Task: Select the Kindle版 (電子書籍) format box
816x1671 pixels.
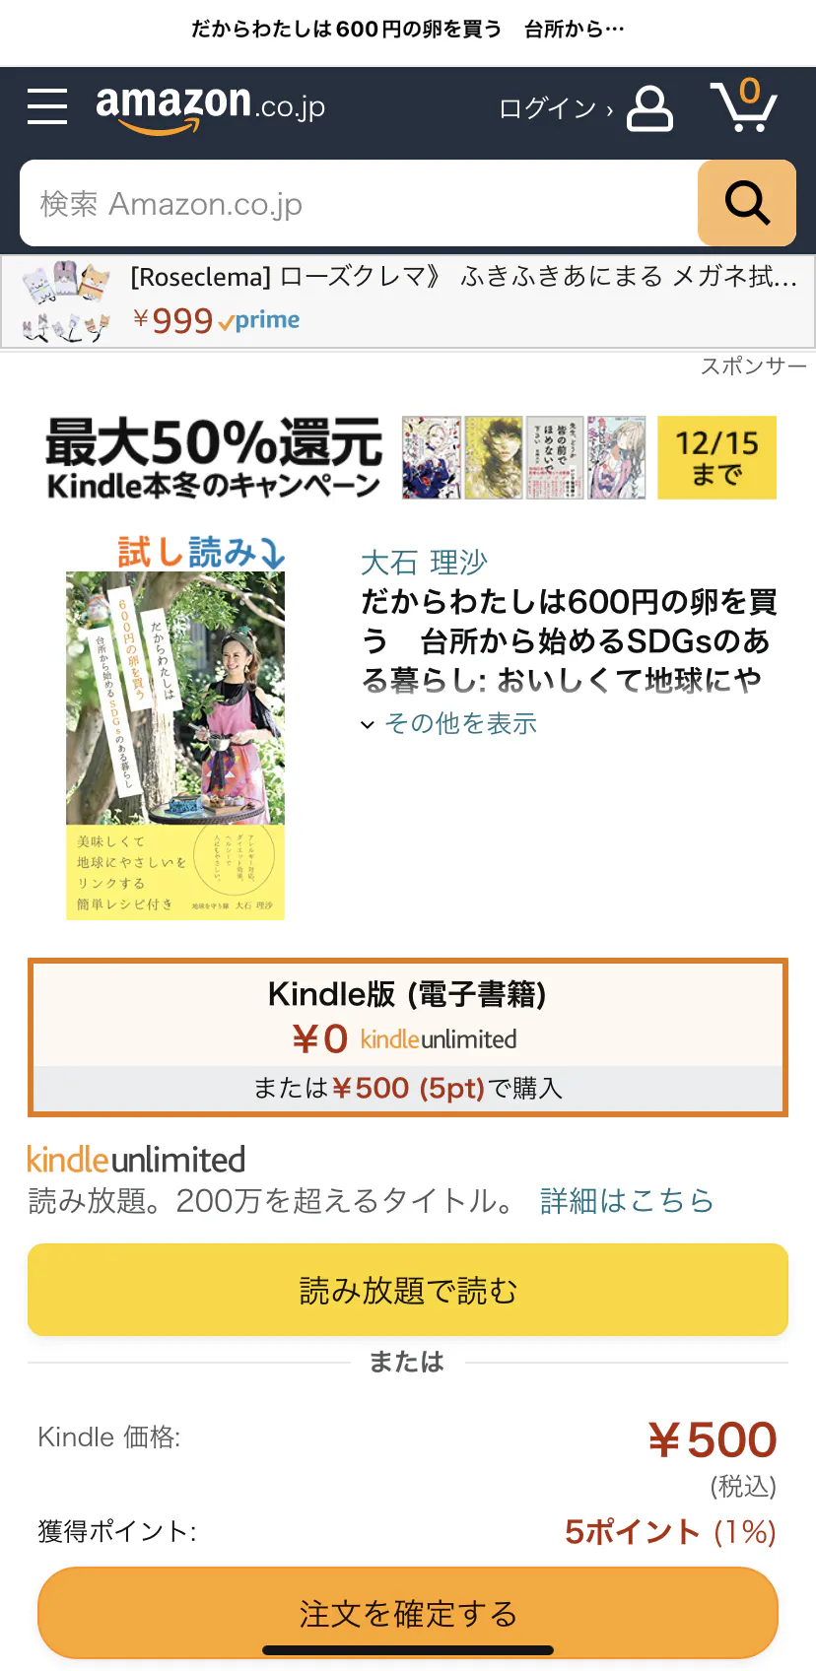Action: point(408,1037)
